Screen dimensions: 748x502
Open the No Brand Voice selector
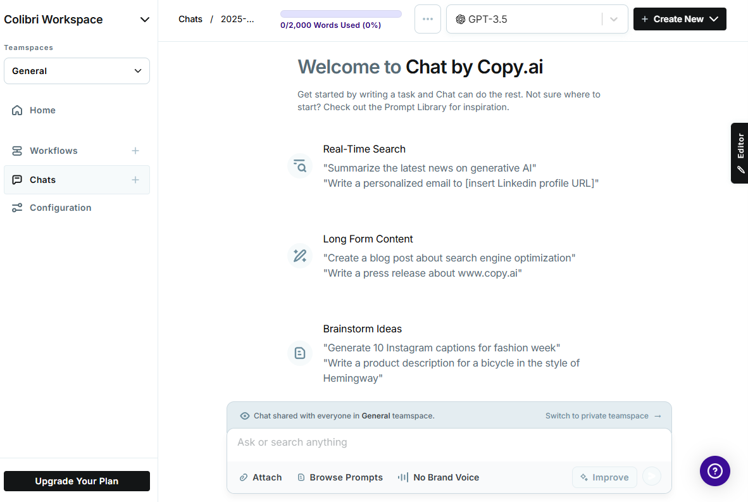click(x=439, y=477)
